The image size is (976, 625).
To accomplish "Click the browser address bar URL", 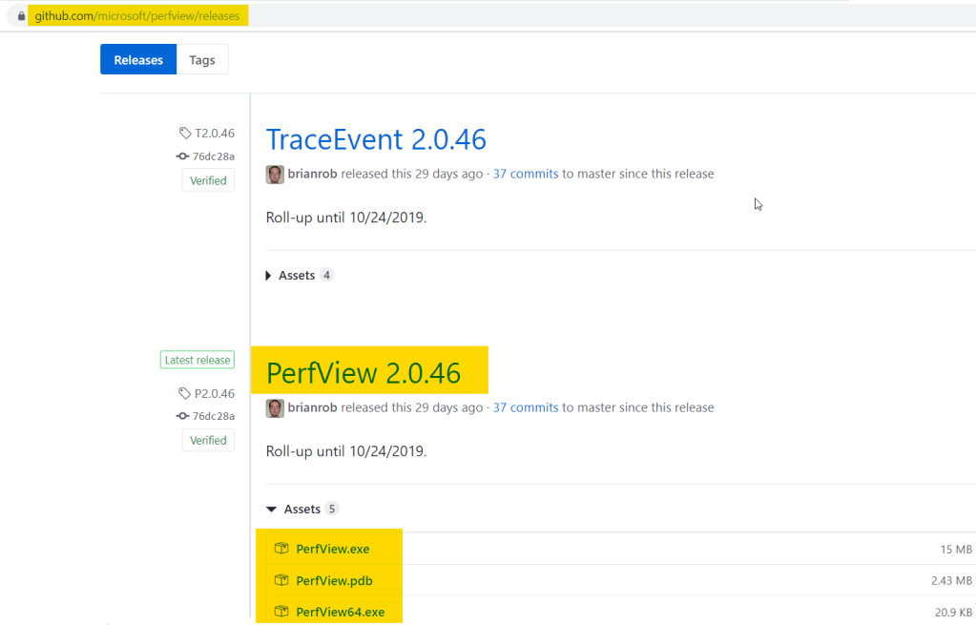I will click(x=138, y=16).
